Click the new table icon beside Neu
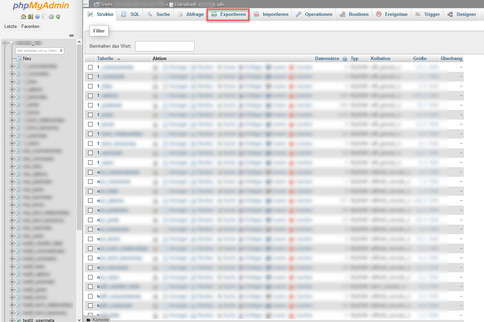This screenshot has width=484, height=322. click(19, 59)
